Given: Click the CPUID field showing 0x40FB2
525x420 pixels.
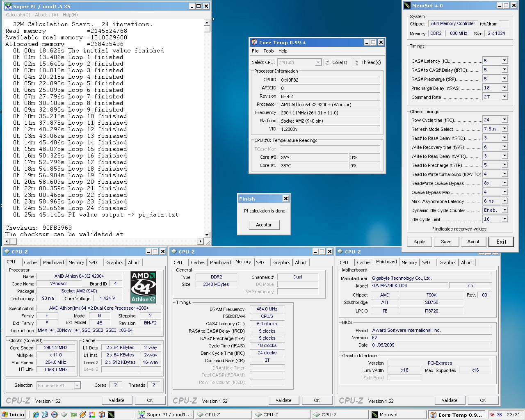Looking at the screenshot, I should (330, 80).
